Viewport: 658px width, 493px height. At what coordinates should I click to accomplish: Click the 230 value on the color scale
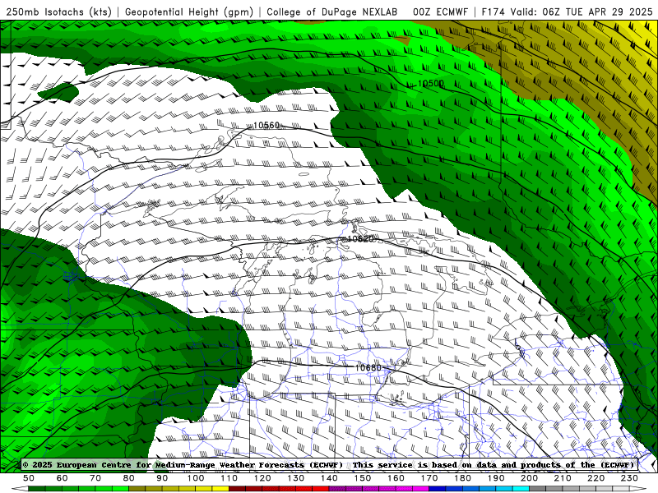(x=629, y=478)
